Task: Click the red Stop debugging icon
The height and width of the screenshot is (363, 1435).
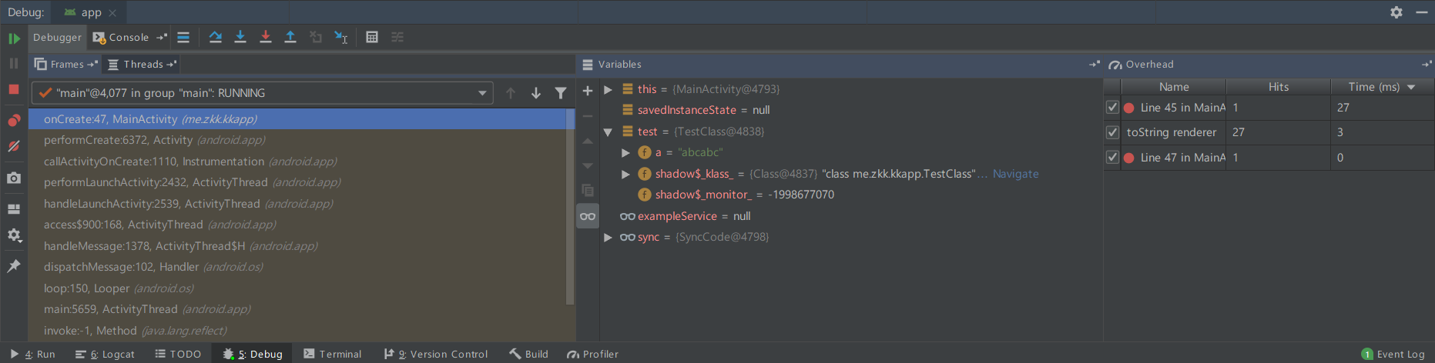Action: [14, 89]
